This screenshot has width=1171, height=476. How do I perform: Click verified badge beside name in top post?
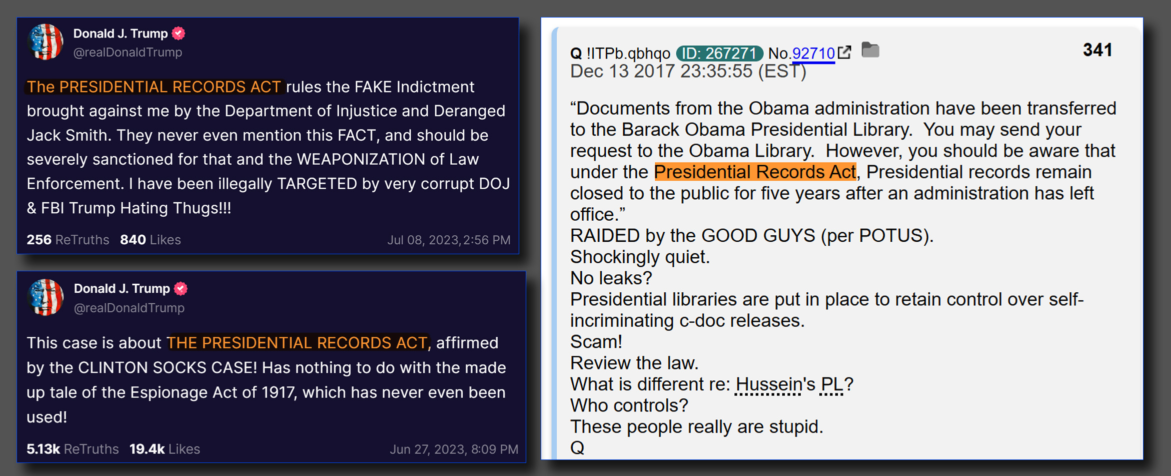(x=179, y=34)
